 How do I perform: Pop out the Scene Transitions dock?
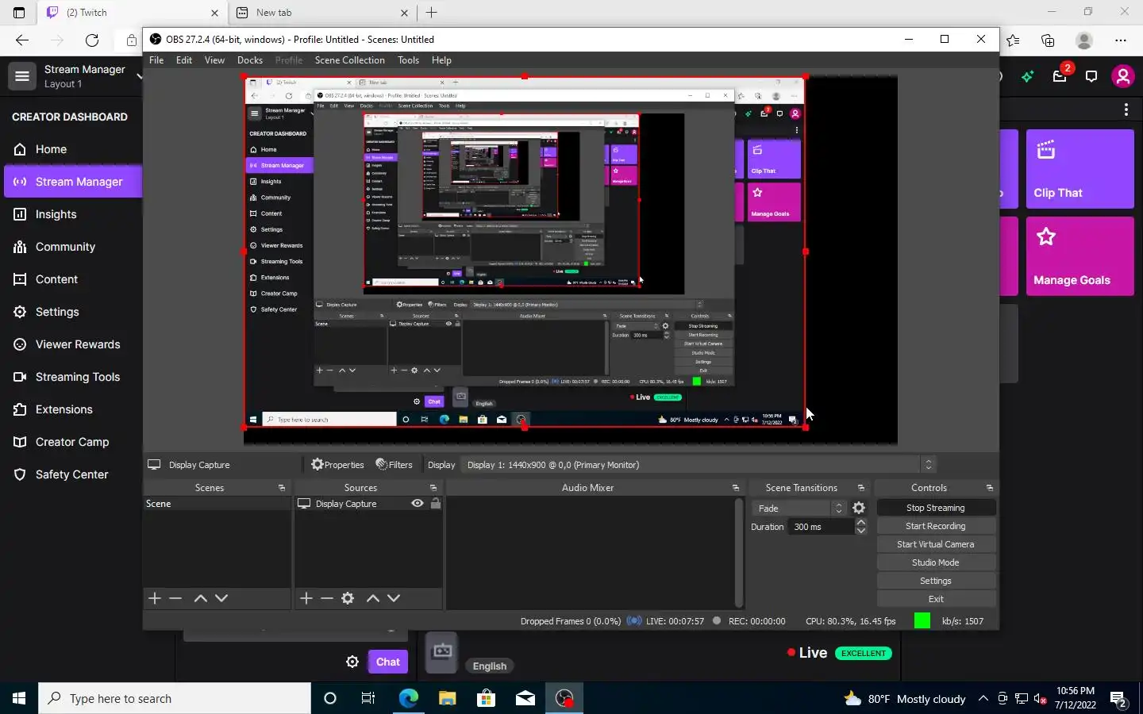point(861,488)
